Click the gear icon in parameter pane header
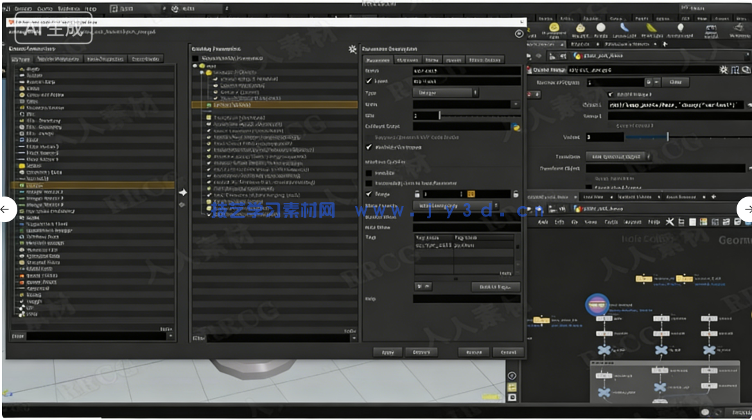The image size is (752, 420). (x=724, y=69)
